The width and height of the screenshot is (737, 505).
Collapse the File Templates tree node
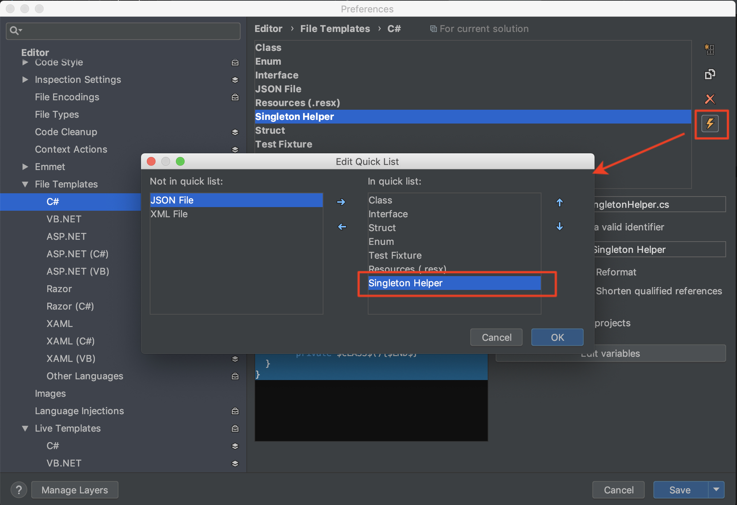(x=25, y=184)
